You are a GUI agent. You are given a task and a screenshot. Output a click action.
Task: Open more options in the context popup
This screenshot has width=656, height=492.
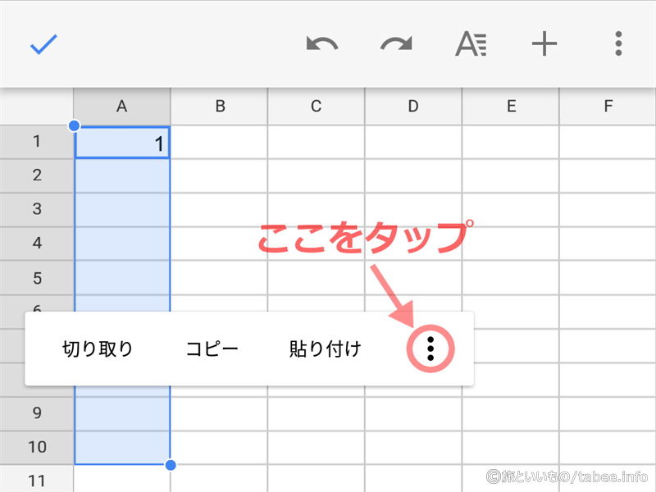pos(430,348)
